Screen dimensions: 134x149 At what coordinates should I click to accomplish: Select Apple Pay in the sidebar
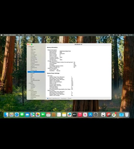pyautogui.click(x=33, y=49)
